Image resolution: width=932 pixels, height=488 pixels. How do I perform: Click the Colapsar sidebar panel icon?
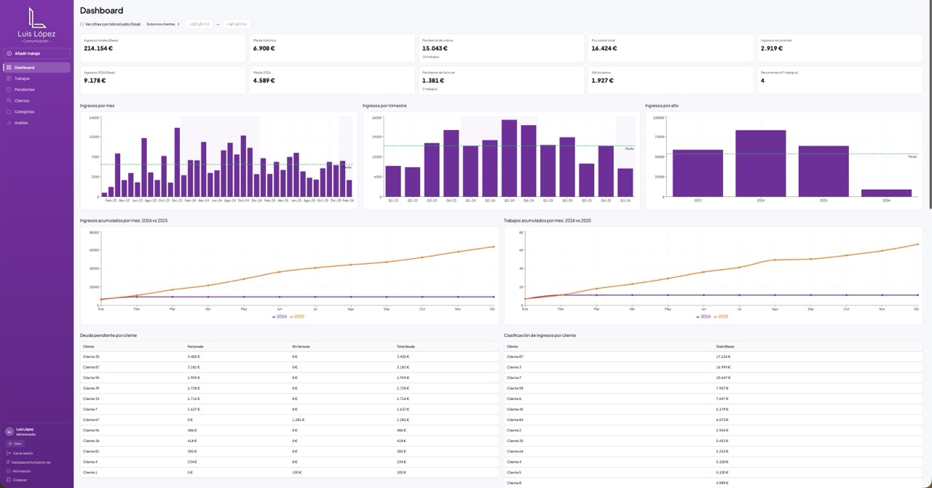pos(9,479)
